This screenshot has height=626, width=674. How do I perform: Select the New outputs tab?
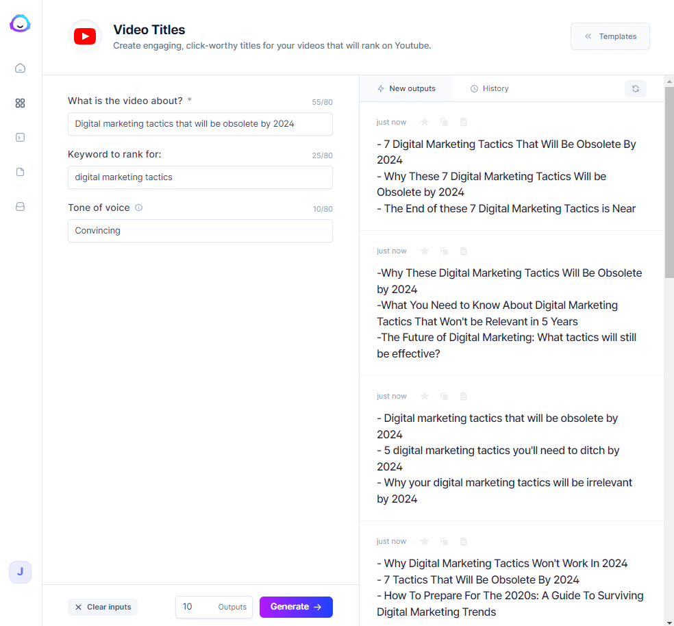[x=406, y=88]
